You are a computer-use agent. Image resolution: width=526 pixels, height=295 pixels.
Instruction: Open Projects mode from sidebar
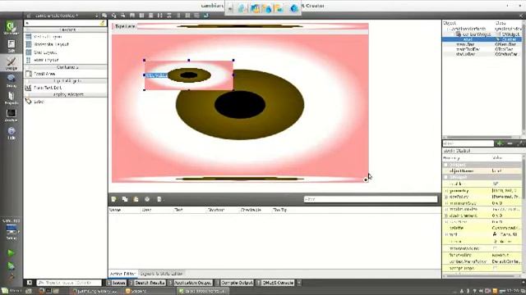coord(11,98)
